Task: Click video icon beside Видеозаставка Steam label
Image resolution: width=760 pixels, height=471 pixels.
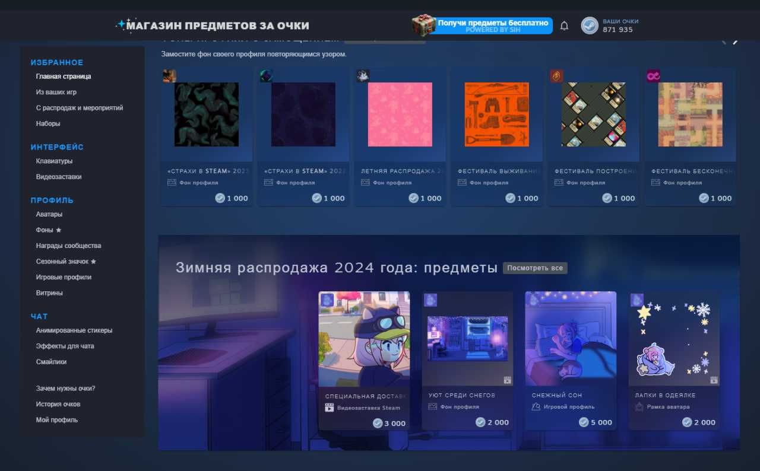Action: [x=330, y=408]
